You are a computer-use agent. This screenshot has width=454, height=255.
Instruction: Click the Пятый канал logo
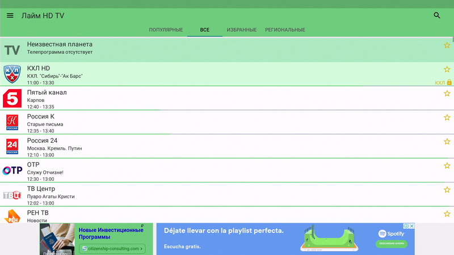pyautogui.click(x=12, y=98)
